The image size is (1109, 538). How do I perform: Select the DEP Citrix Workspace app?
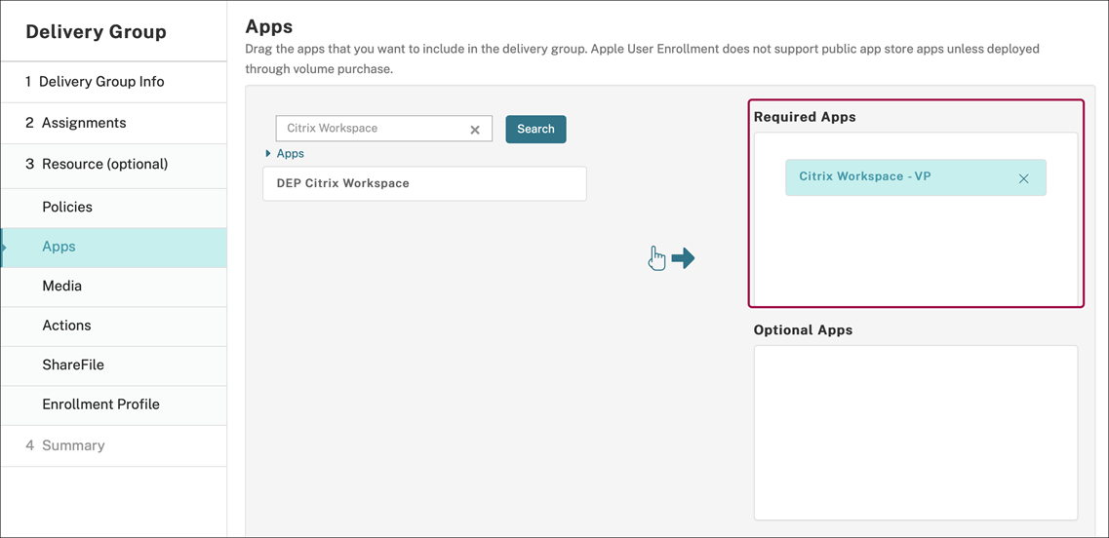coord(424,183)
